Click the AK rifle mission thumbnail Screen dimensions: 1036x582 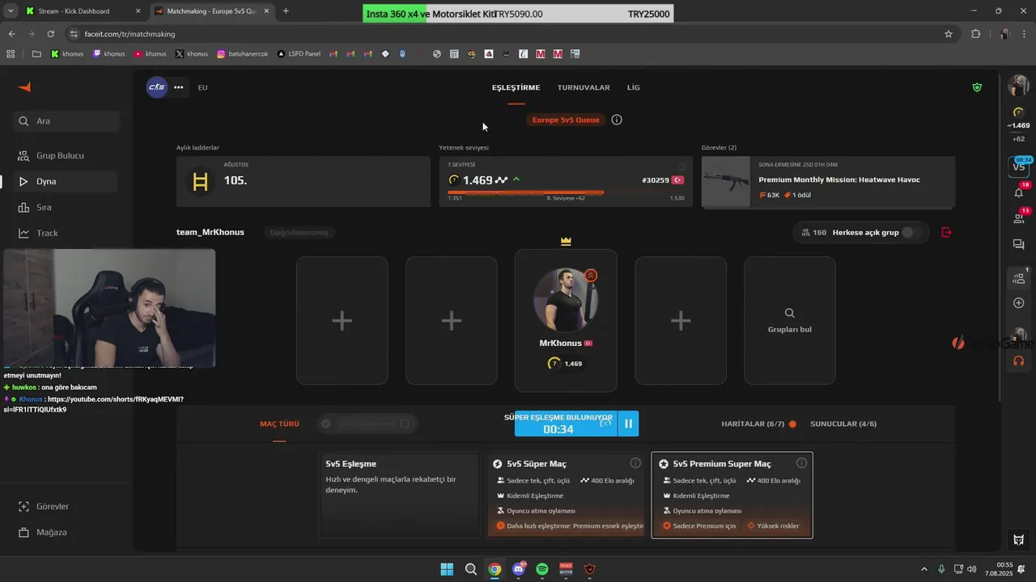click(726, 182)
